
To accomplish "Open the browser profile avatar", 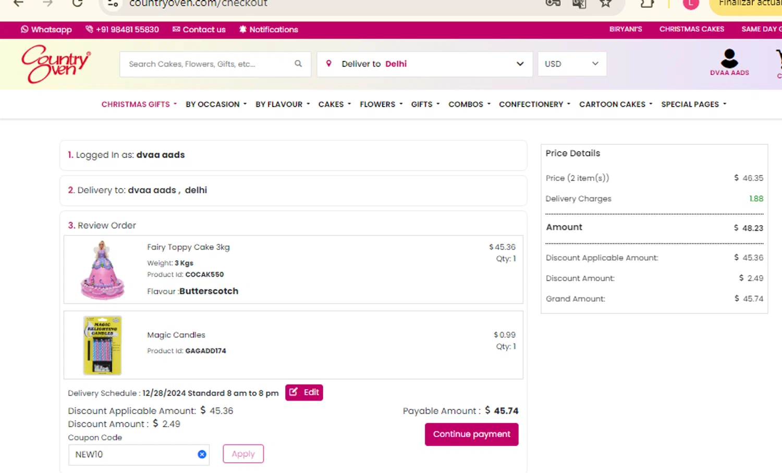I will click(691, 3).
